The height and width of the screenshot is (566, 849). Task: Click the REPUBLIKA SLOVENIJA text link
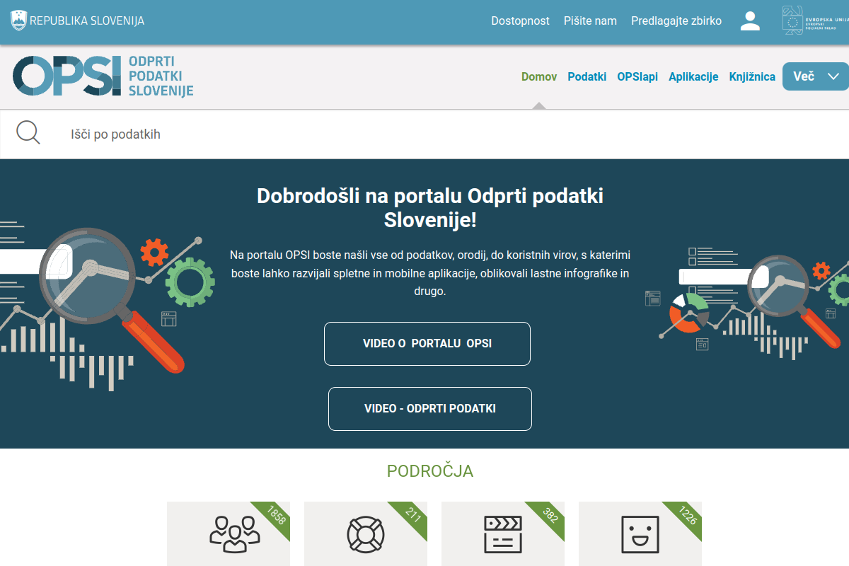87,21
